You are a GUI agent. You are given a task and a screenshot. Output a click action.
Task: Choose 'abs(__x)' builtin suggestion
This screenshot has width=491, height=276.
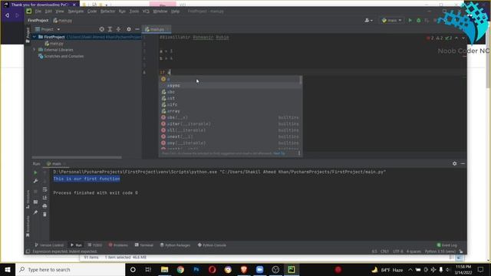(x=230, y=117)
